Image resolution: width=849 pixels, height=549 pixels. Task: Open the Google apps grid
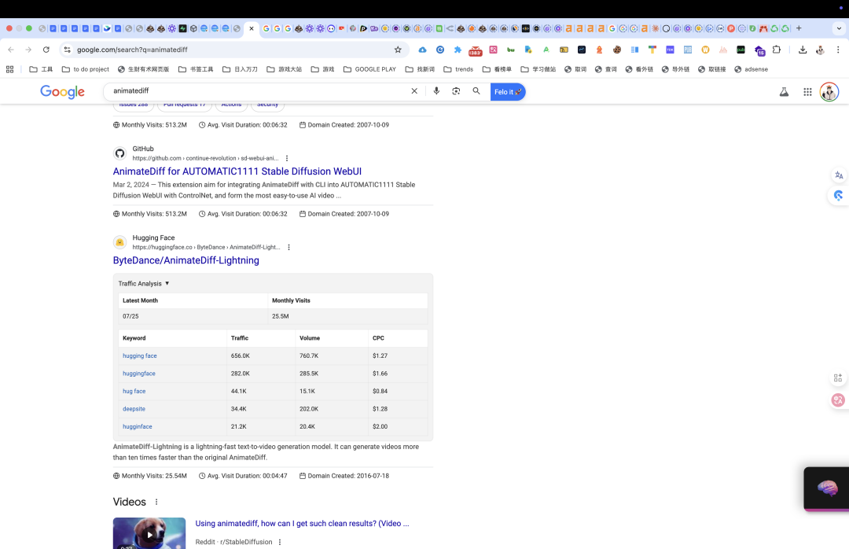coord(807,91)
